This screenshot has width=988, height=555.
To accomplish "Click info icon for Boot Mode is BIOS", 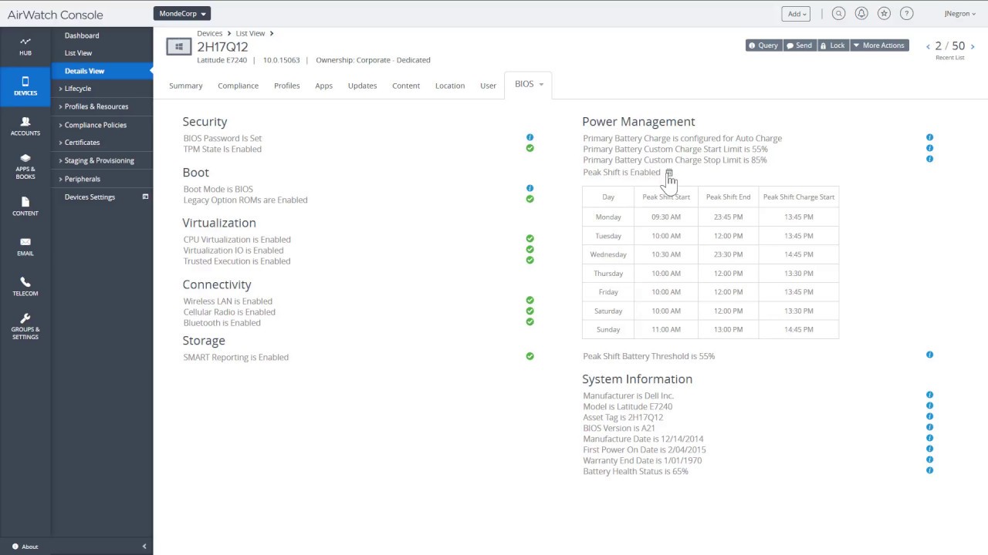I will 530,188.
